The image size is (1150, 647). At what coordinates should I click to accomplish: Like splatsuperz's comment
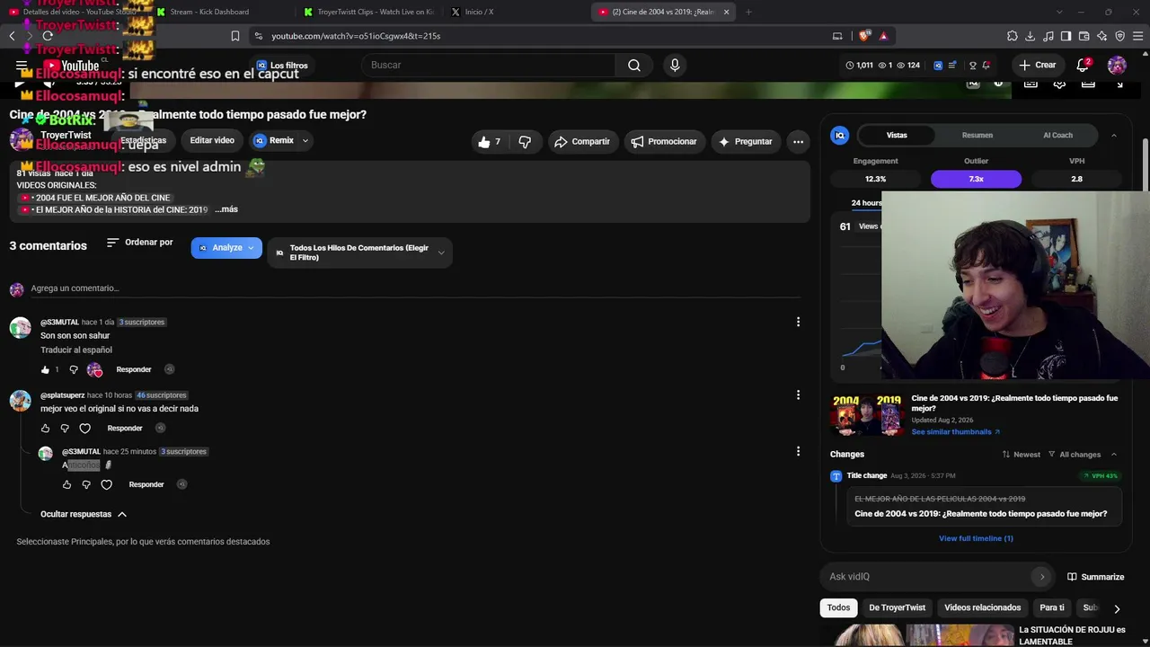click(45, 428)
